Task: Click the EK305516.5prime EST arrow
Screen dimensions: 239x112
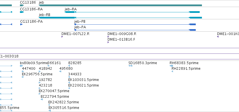Action: (50, 111)
